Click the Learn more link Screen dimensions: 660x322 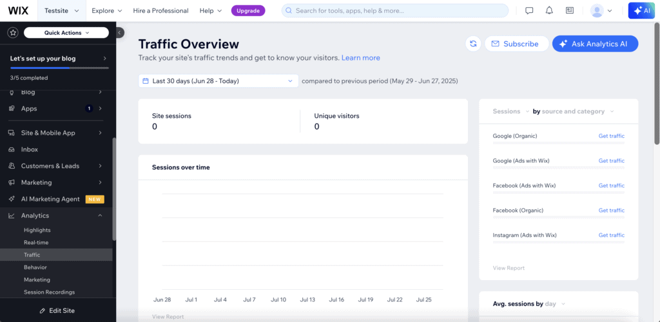(361, 57)
